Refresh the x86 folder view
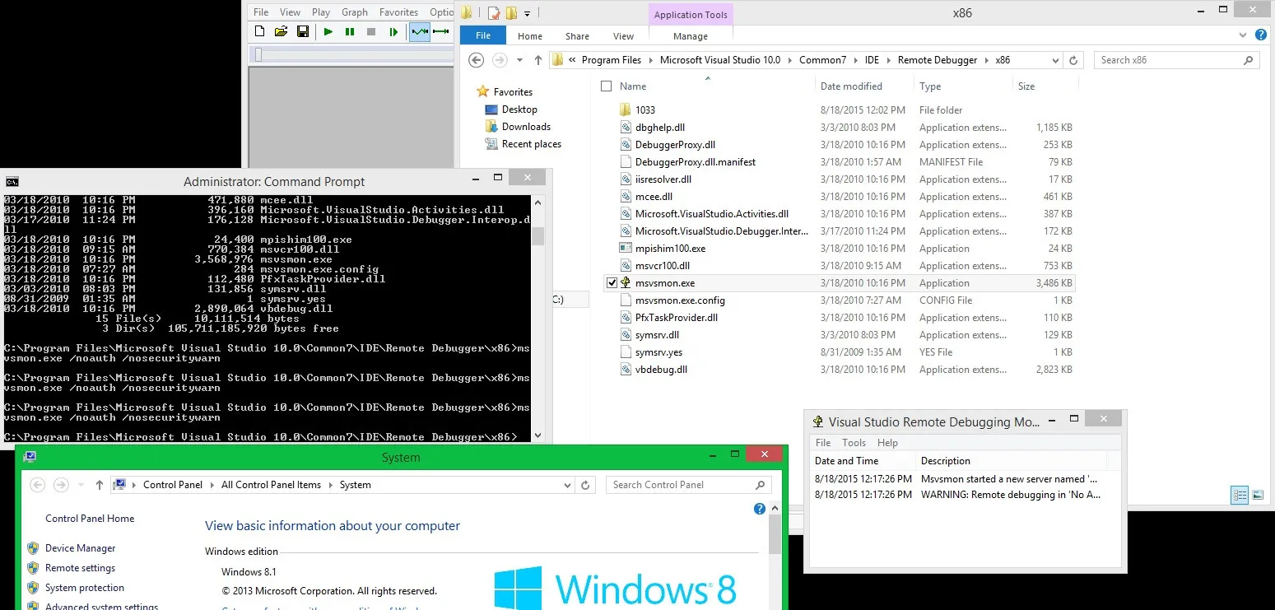The image size is (1275, 610). click(1073, 60)
